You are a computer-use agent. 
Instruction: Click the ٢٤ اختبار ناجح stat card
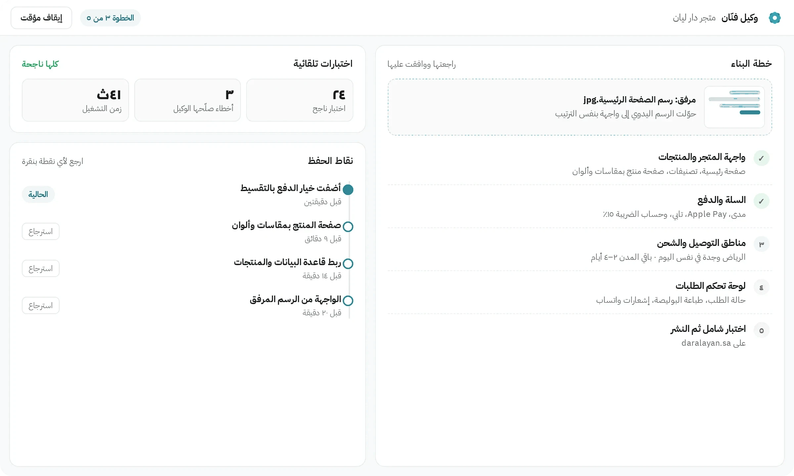(x=300, y=100)
